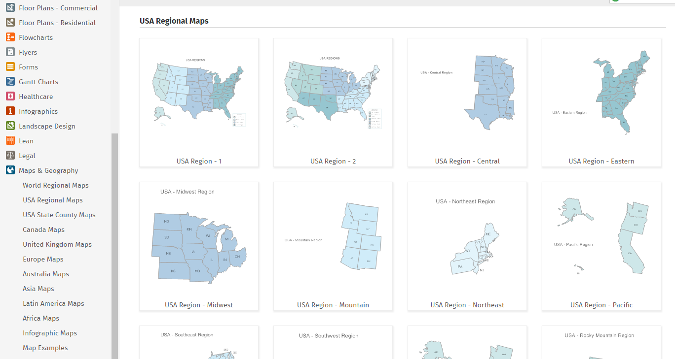Image resolution: width=675 pixels, height=359 pixels.
Task: Click the Legal scales icon
Action: coord(10,156)
